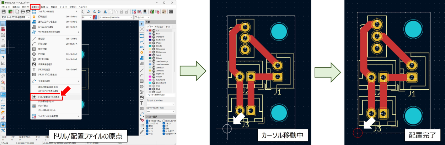Select the arrow selection tool in right toolbar

pos(142,23)
